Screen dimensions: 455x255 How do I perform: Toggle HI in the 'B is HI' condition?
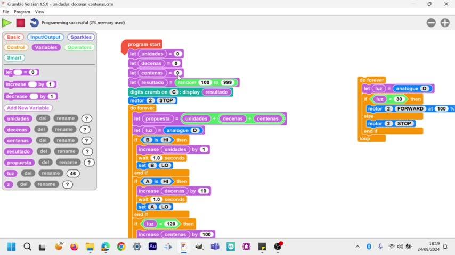click(165, 140)
